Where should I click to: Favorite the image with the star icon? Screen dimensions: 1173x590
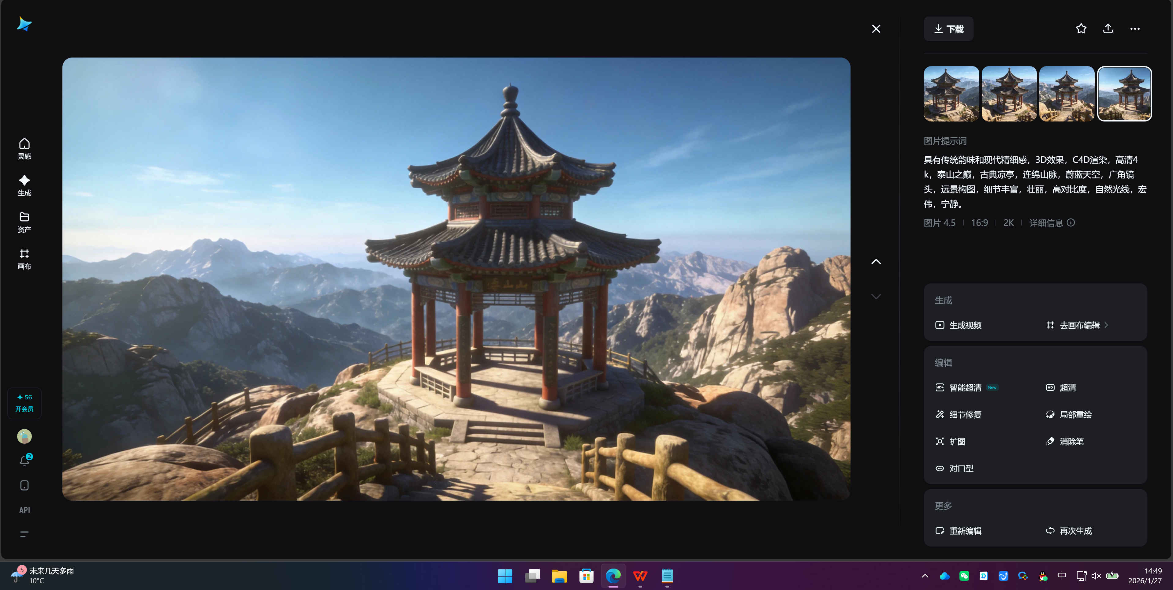pyautogui.click(x=1081, y=29)
